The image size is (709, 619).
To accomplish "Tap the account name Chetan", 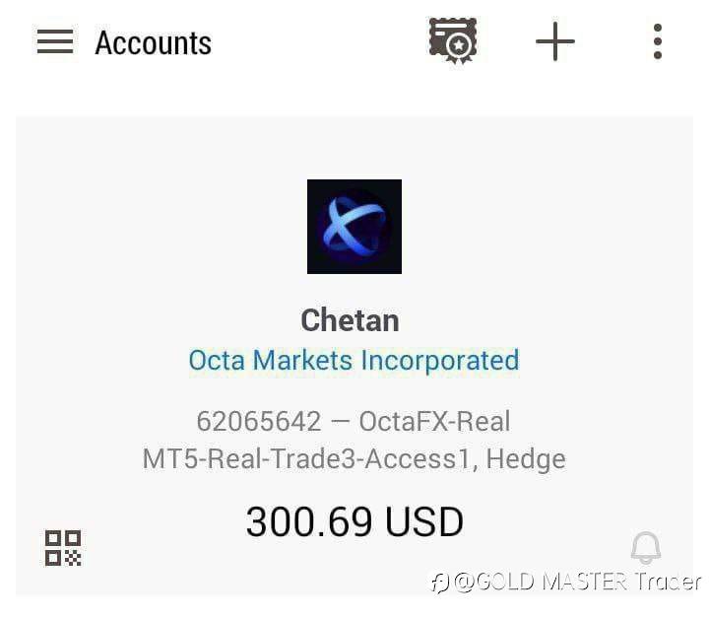I will 350,320.
